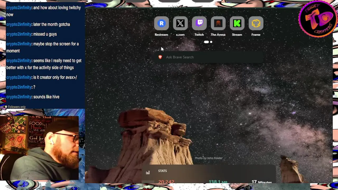Click 'and how about loving twitchy' message

(x=44, y=11)
